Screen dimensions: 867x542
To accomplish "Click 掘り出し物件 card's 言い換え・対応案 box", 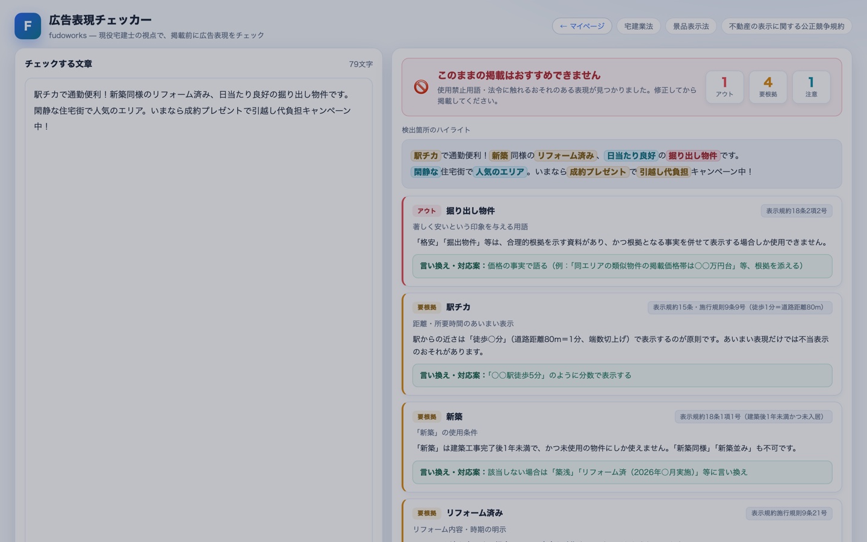I will point(622,266).
